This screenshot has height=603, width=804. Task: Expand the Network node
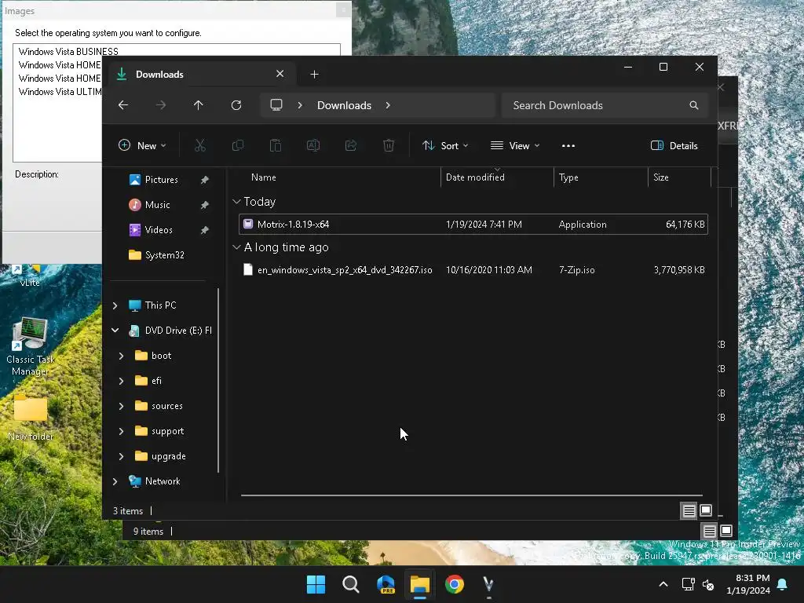(115, 481)
